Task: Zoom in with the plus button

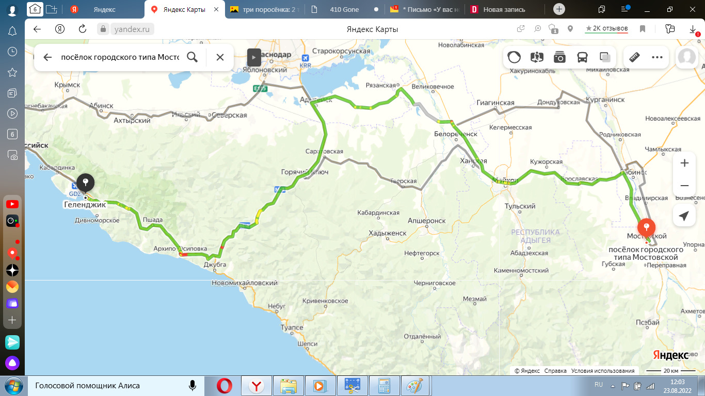Action: point(684,163)
